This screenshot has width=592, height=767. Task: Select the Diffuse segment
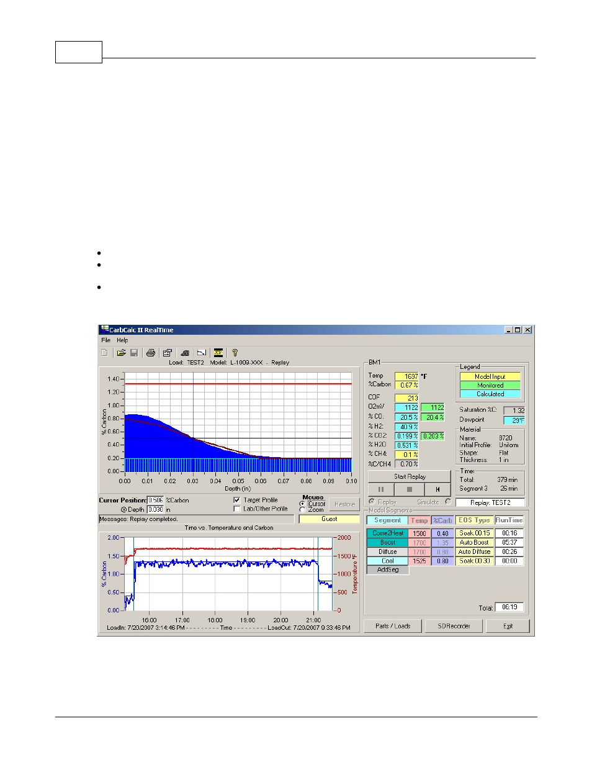(x=388, y=551)
